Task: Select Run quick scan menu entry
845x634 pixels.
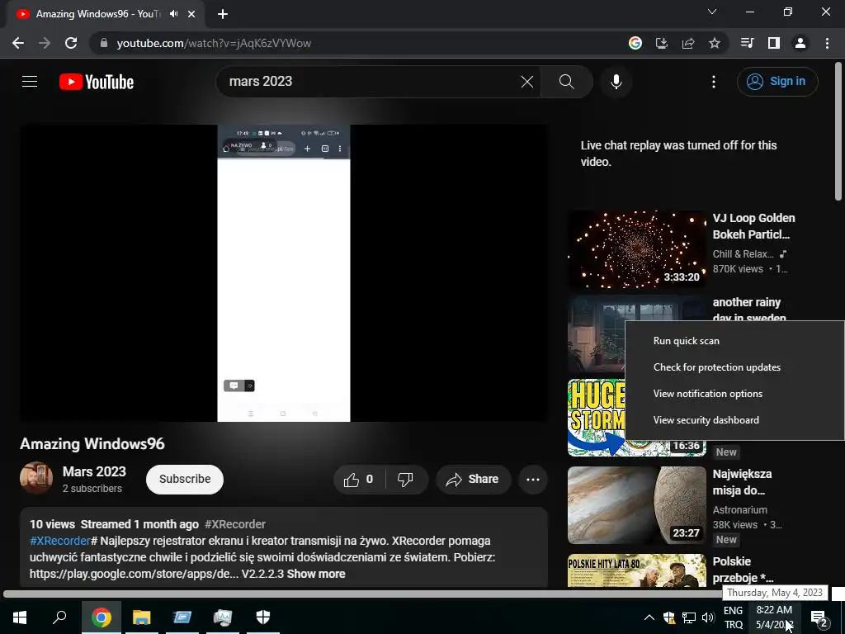Action: click(x=734, y=341)
